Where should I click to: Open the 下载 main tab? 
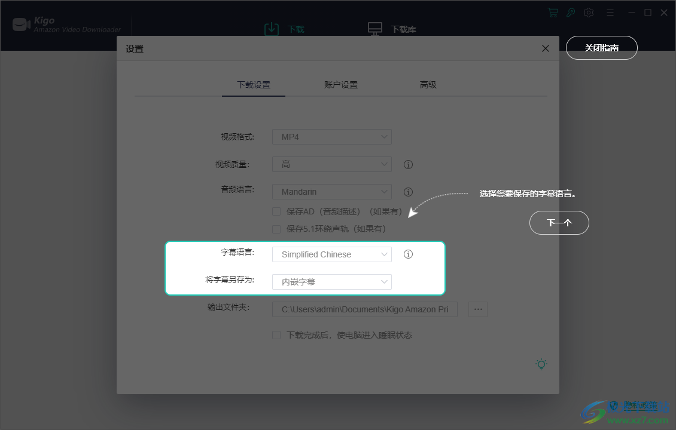(296, 29)
